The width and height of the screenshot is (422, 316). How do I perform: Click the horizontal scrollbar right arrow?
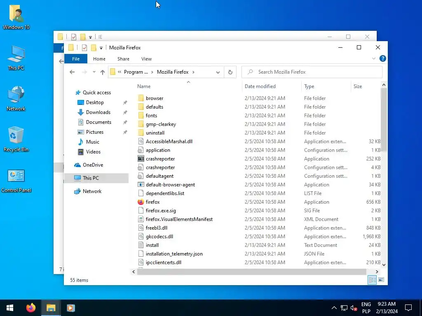377,272
